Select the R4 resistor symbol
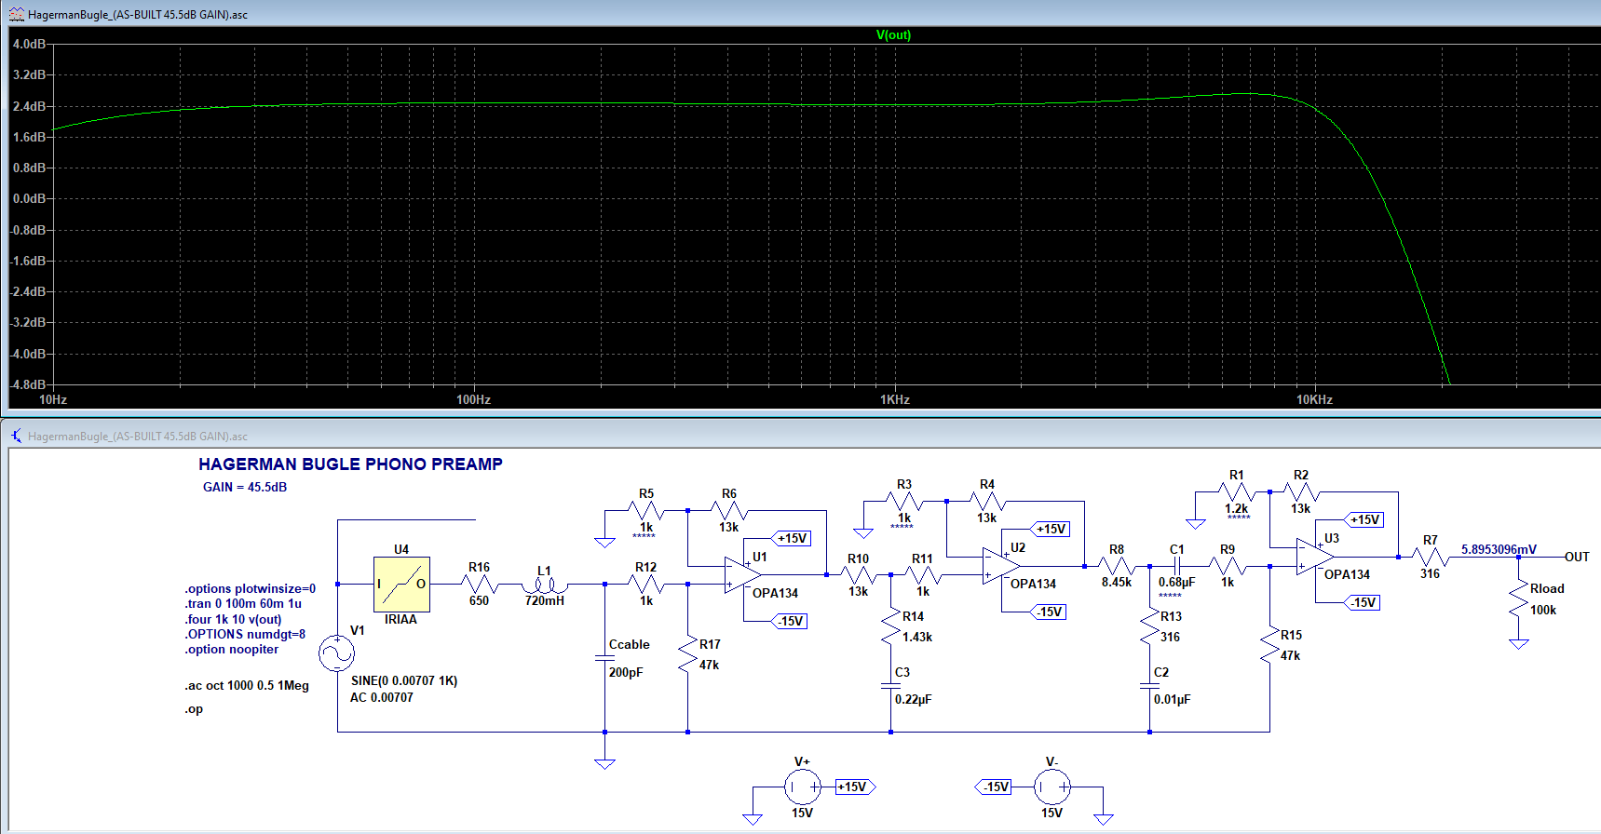 987,501
